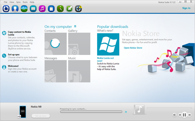The width and height of the screenshot is (195, 121).
Task: Open the Messages envelope toolbar icon
Action: [x=33, y=9]
